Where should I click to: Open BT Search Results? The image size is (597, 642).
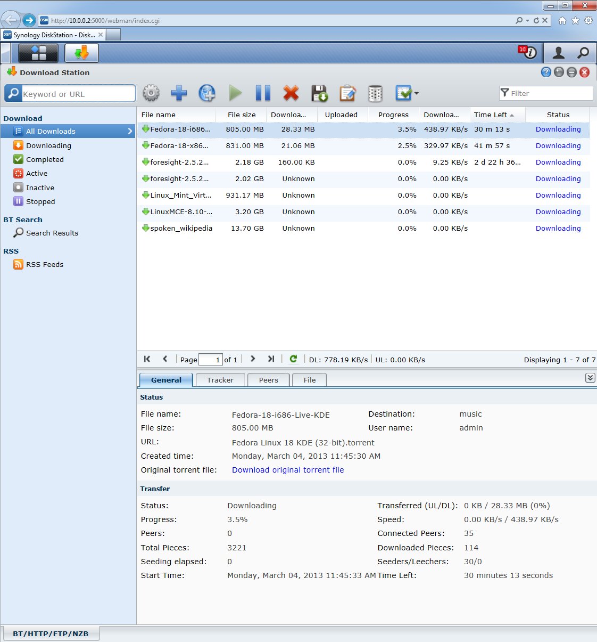click(x=52, y=233)
